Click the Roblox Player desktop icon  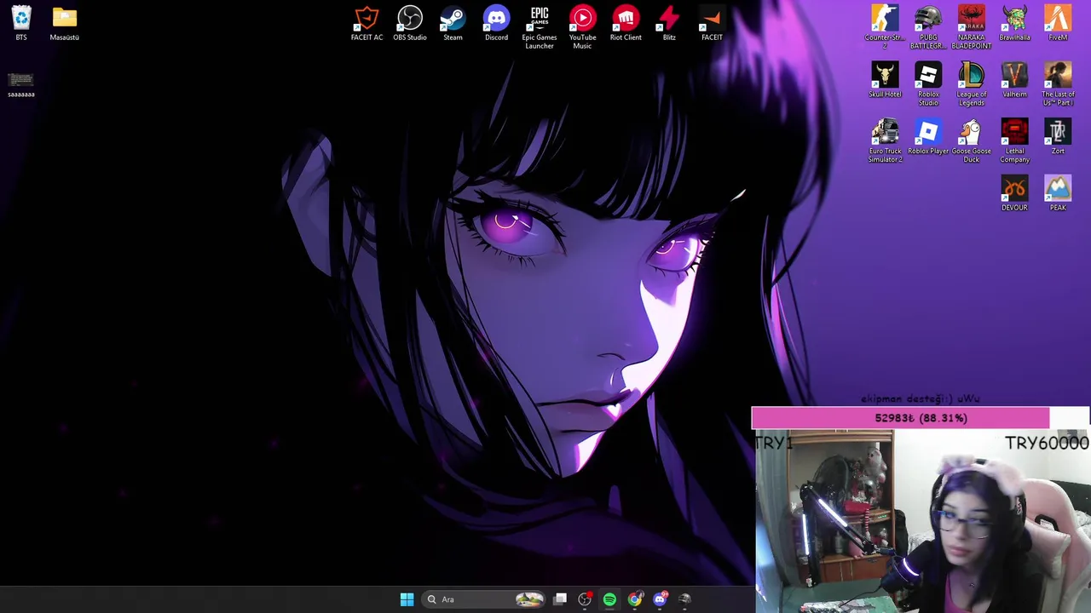(x=928, y=137)
